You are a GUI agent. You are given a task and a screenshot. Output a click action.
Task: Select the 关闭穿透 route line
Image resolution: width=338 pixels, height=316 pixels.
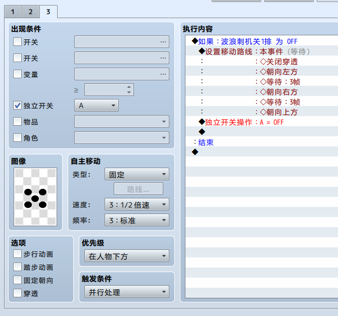point(262,61)
